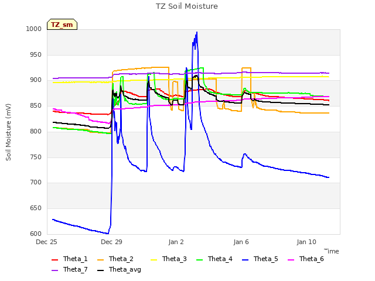Screen dimensions: 375x281
Task: Click the 'Time' x-axis label
Action: click(x=332, y=251)
